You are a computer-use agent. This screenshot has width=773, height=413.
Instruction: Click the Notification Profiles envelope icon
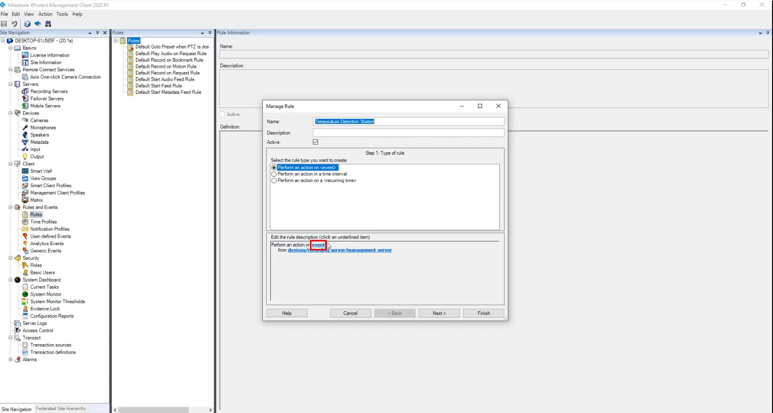point(25,229)
